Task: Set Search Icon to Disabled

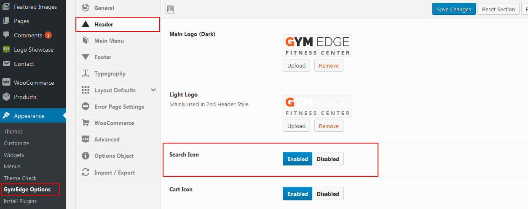Action: pos(328,159)
